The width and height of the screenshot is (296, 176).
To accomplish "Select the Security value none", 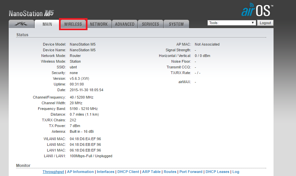I will 74,73.
